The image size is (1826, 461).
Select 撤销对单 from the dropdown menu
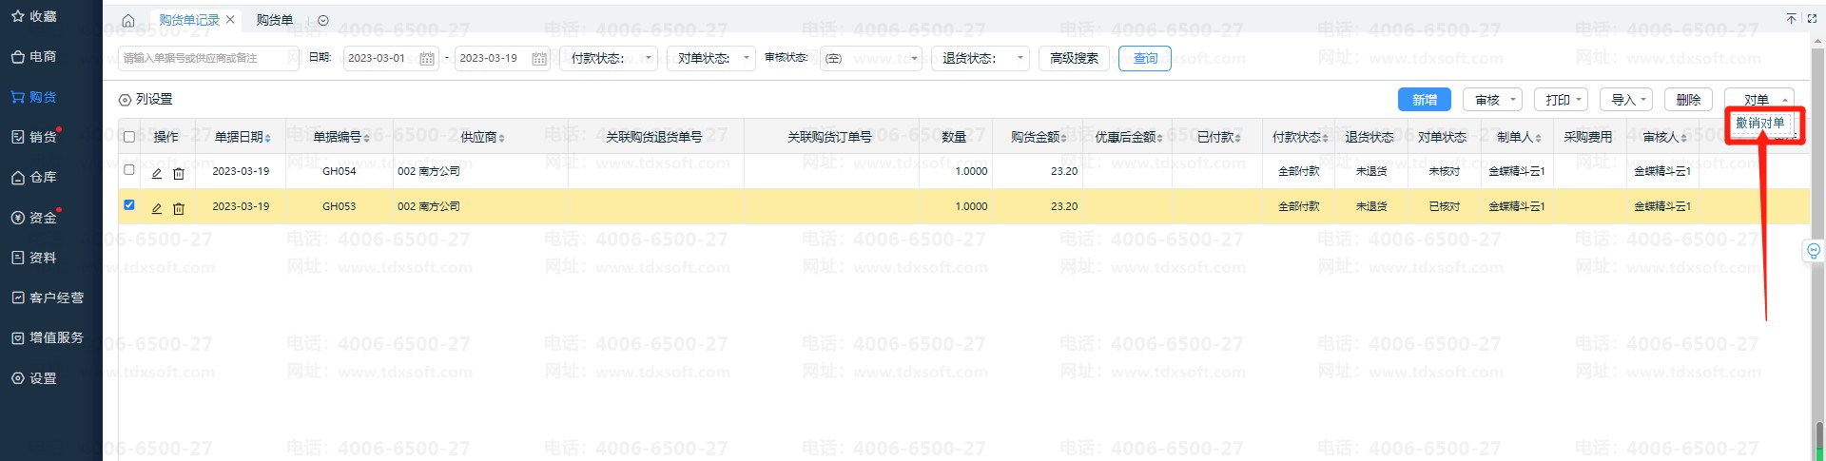(1759, 124)
